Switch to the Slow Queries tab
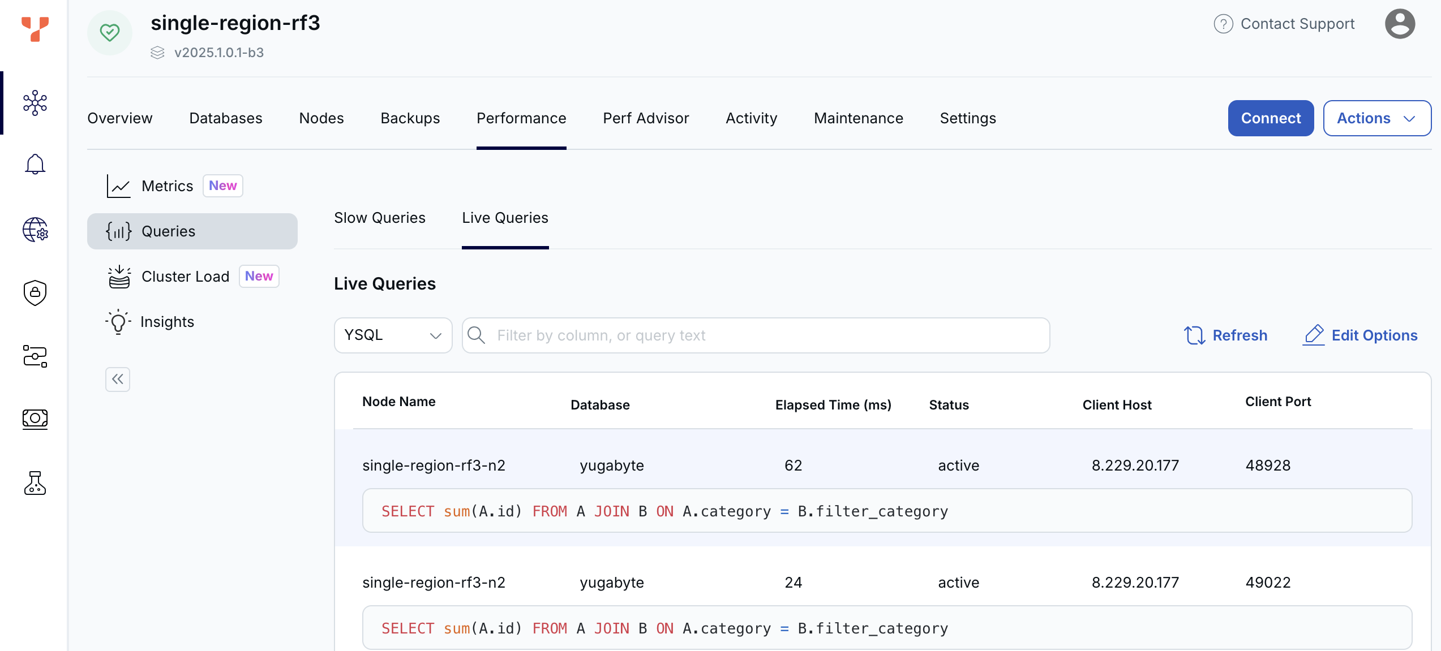This screenshot has width=1441, height=651. pyautogui.click(x=379, y=218)
